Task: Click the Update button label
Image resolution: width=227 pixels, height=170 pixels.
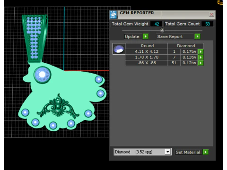Action: pos(132,37)
